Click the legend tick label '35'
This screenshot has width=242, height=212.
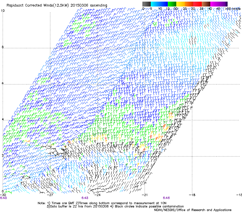[x=201, y=9]
